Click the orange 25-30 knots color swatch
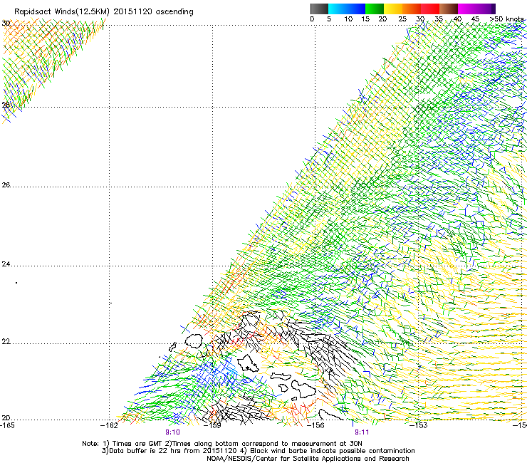527x463 pixels. click(412, 9)
